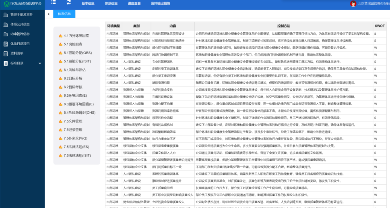
Task: Click the ISO platform logo icon
Action: point(6,4)
